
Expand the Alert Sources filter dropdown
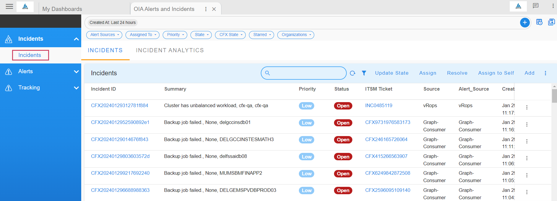(104, 35)
